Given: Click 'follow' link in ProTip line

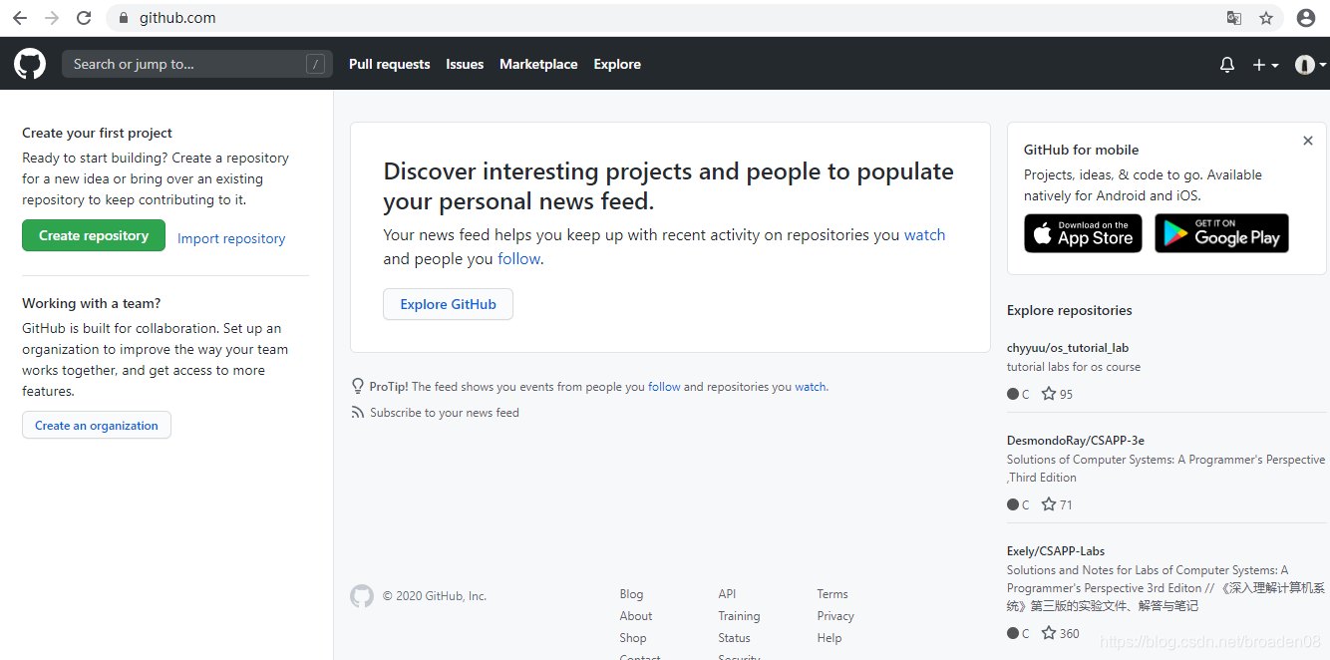Looking at the screenshot, I should (x=664, y=387).
